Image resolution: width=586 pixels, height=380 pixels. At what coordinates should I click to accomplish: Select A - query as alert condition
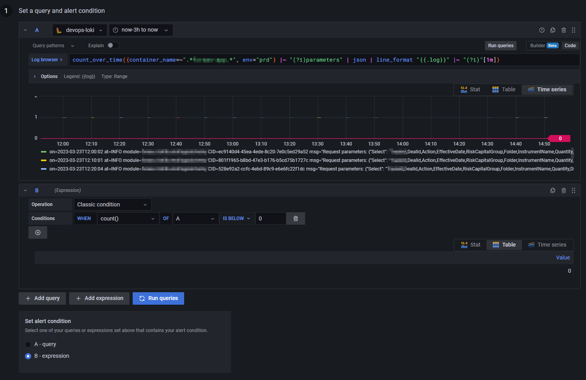28,344
